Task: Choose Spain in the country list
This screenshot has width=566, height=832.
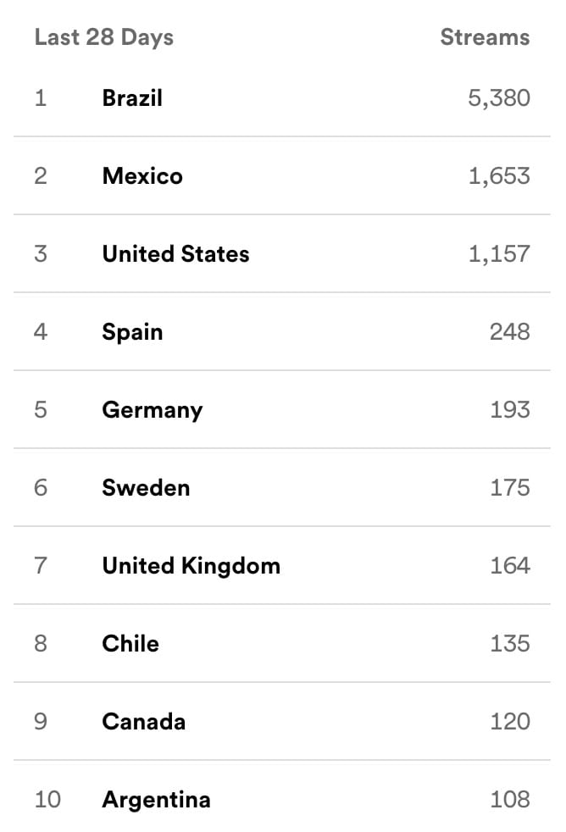Action: pos(132,332)
